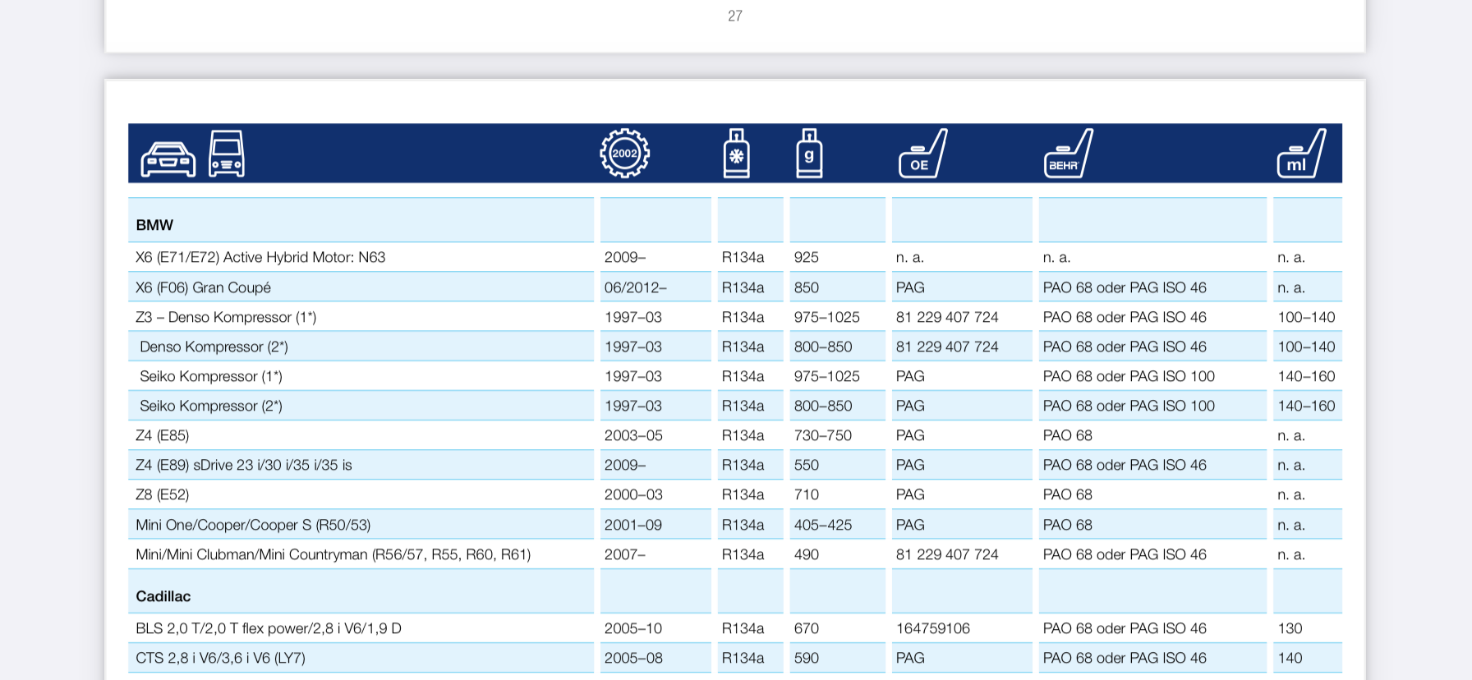Click the BEHR oil can icon
This screenshot has height=680, width=1472.
pos(1068,154)
